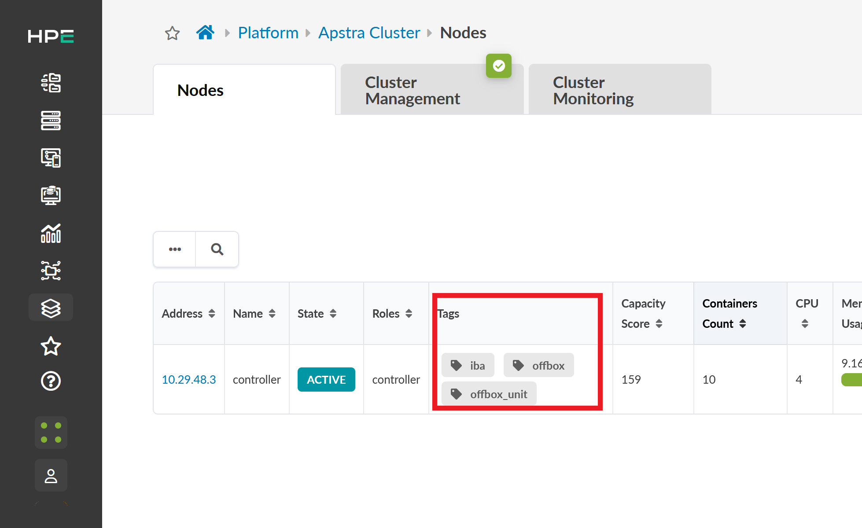Click the Nodes breadcrumb text
Viewport: 862px width, 528px height.
(x=463, y=33)
